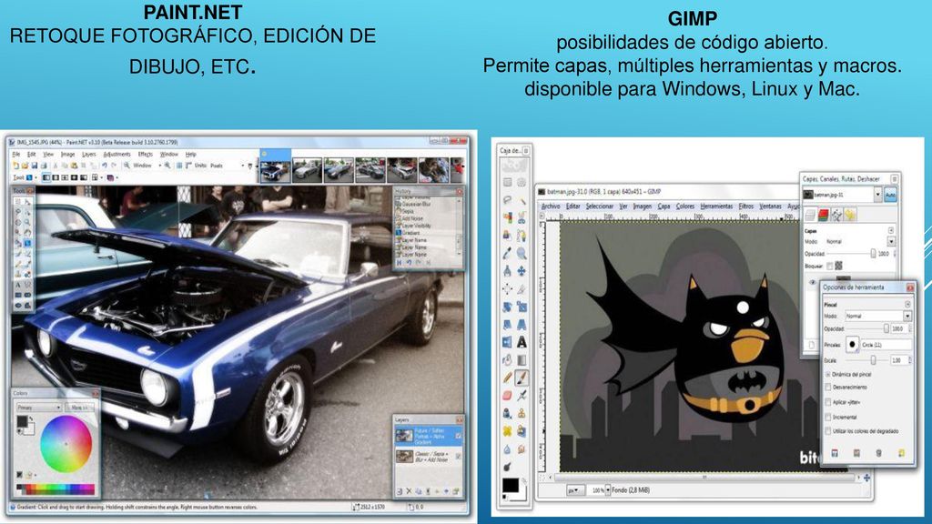
Task: Expand Dinámica del pincel section
Action: (828, 374)
